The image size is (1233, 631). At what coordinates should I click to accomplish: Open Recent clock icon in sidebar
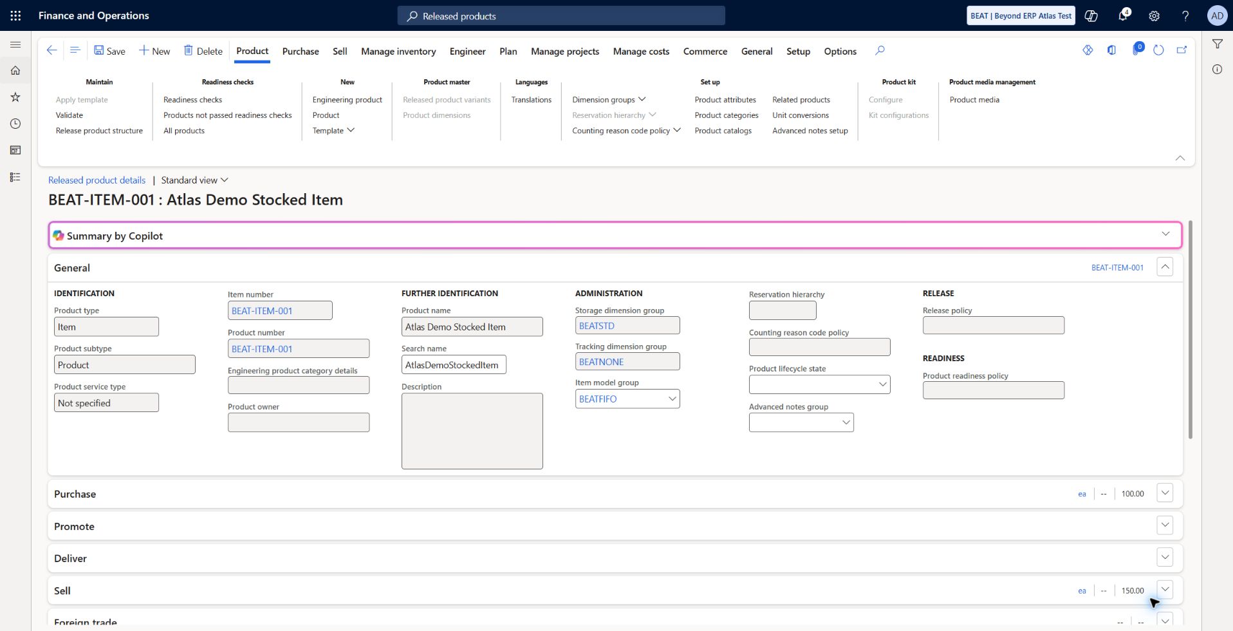click(15, 124)
